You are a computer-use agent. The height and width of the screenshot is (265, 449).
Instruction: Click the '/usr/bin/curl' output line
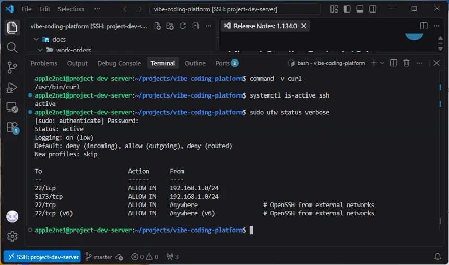(57, 87)
